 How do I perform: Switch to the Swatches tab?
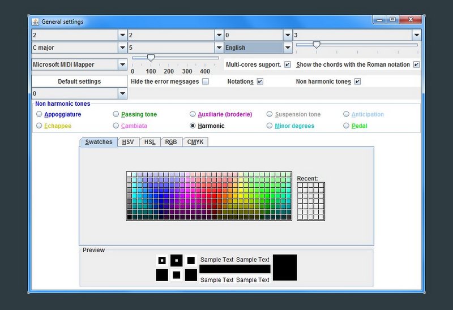pos(99,142)
